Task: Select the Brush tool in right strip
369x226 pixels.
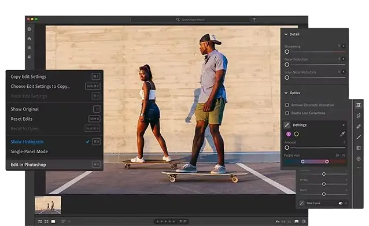Action: [359, 137]
